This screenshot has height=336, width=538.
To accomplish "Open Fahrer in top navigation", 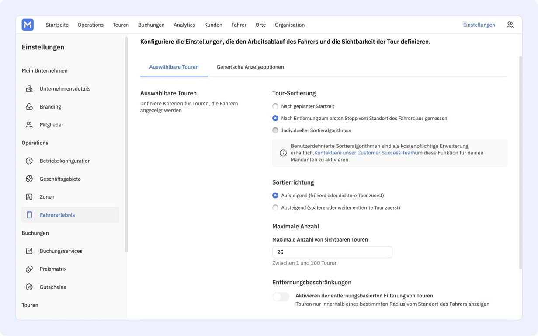I will pyautogui.click(x=239, y=25).
